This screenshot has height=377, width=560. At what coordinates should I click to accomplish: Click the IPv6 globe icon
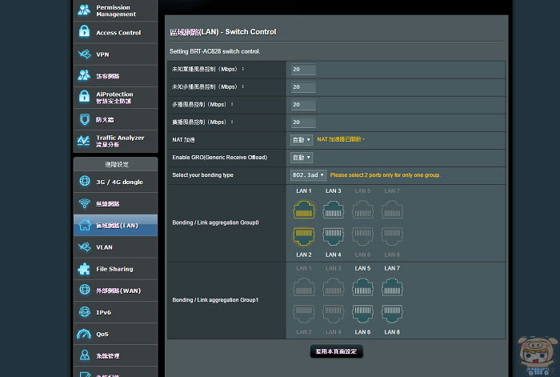pyautogui.click(x=85, y=312)
